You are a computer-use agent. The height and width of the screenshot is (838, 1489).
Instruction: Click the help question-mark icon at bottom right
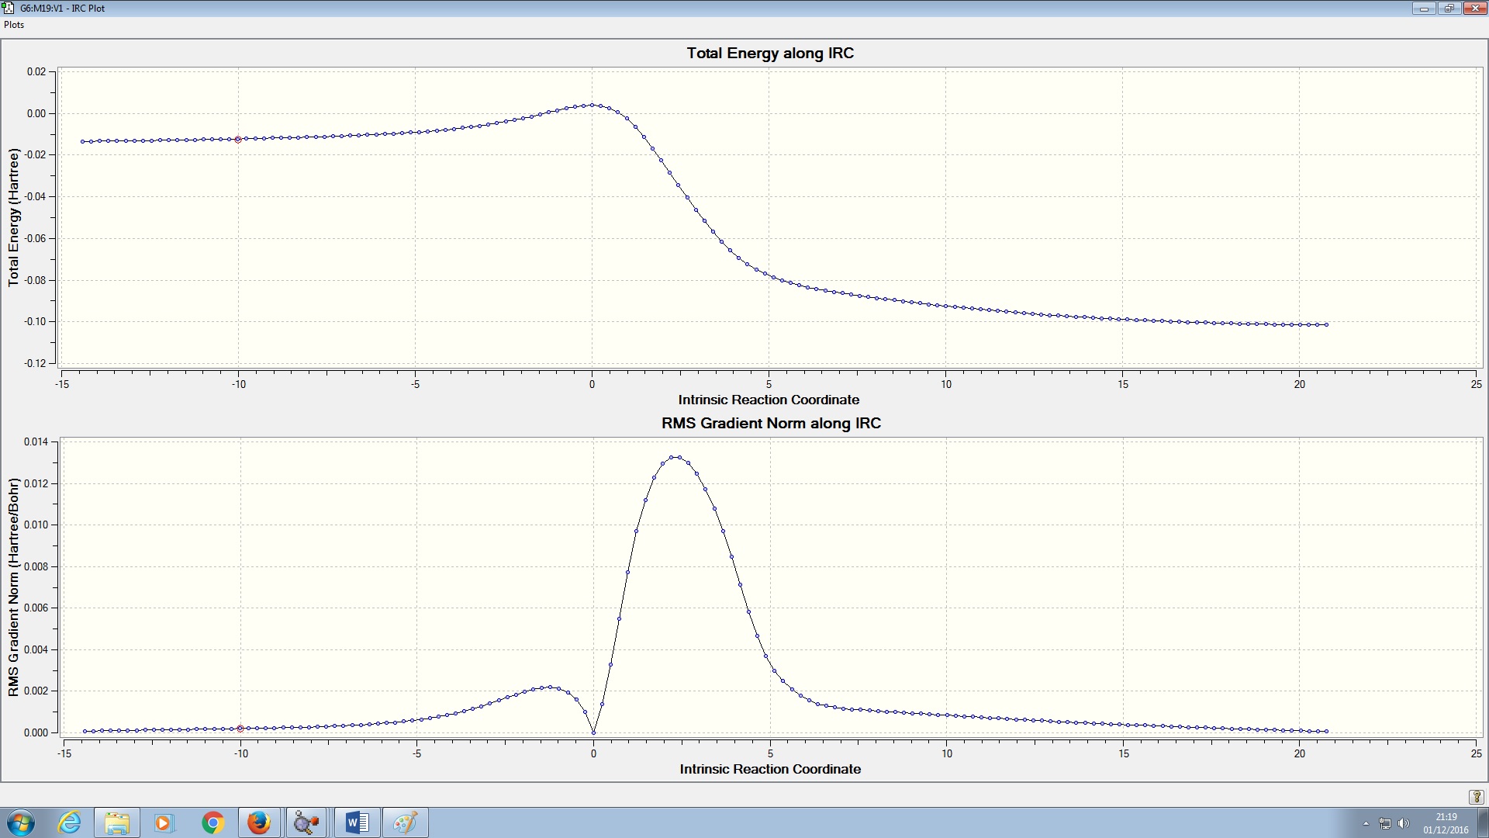click(1476, 797)
